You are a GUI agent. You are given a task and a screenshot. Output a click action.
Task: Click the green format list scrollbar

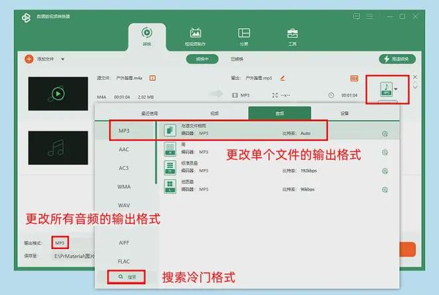click(x=156, y=153)
